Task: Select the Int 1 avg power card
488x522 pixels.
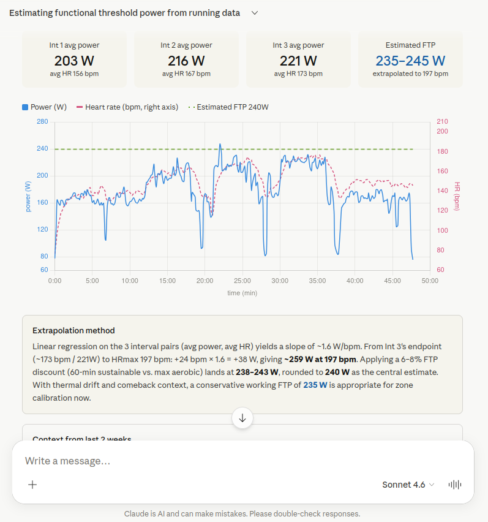Action: pos(75,59)
